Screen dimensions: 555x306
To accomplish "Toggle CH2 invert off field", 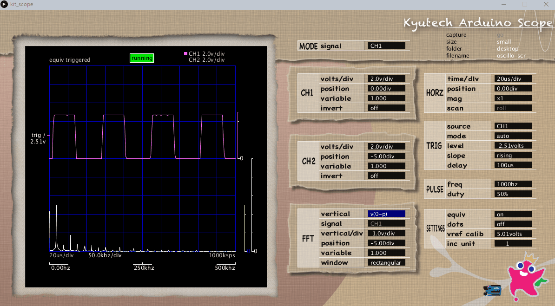I will [387, 176].
